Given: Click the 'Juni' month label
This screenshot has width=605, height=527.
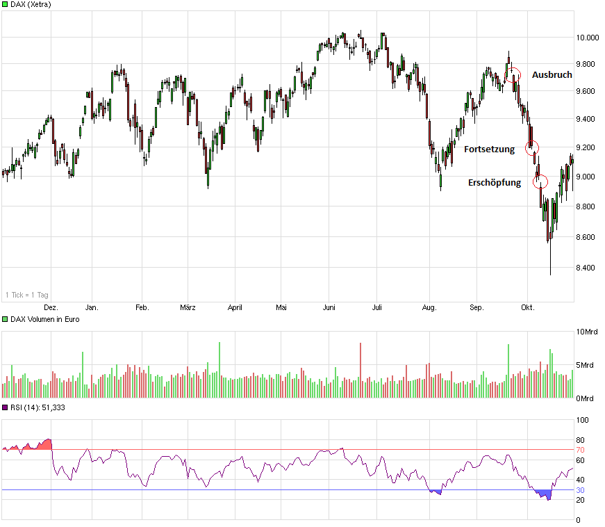Looking at the screenshot, I should click(x=329, y=308).
